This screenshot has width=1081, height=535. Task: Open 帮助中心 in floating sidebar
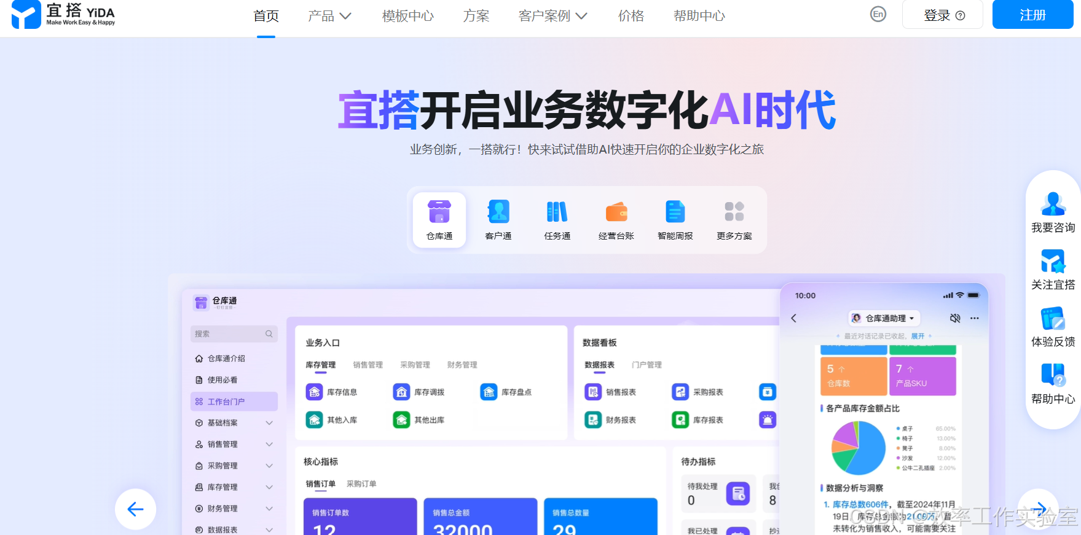pos(1053,384)
